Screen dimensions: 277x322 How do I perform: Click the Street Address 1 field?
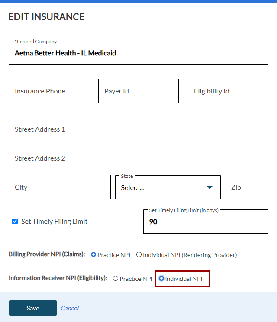[138, 129]
